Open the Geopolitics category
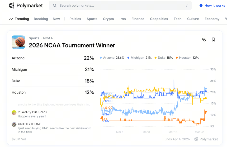The width and height of the screenshot is (227, 147). (159, 19)
